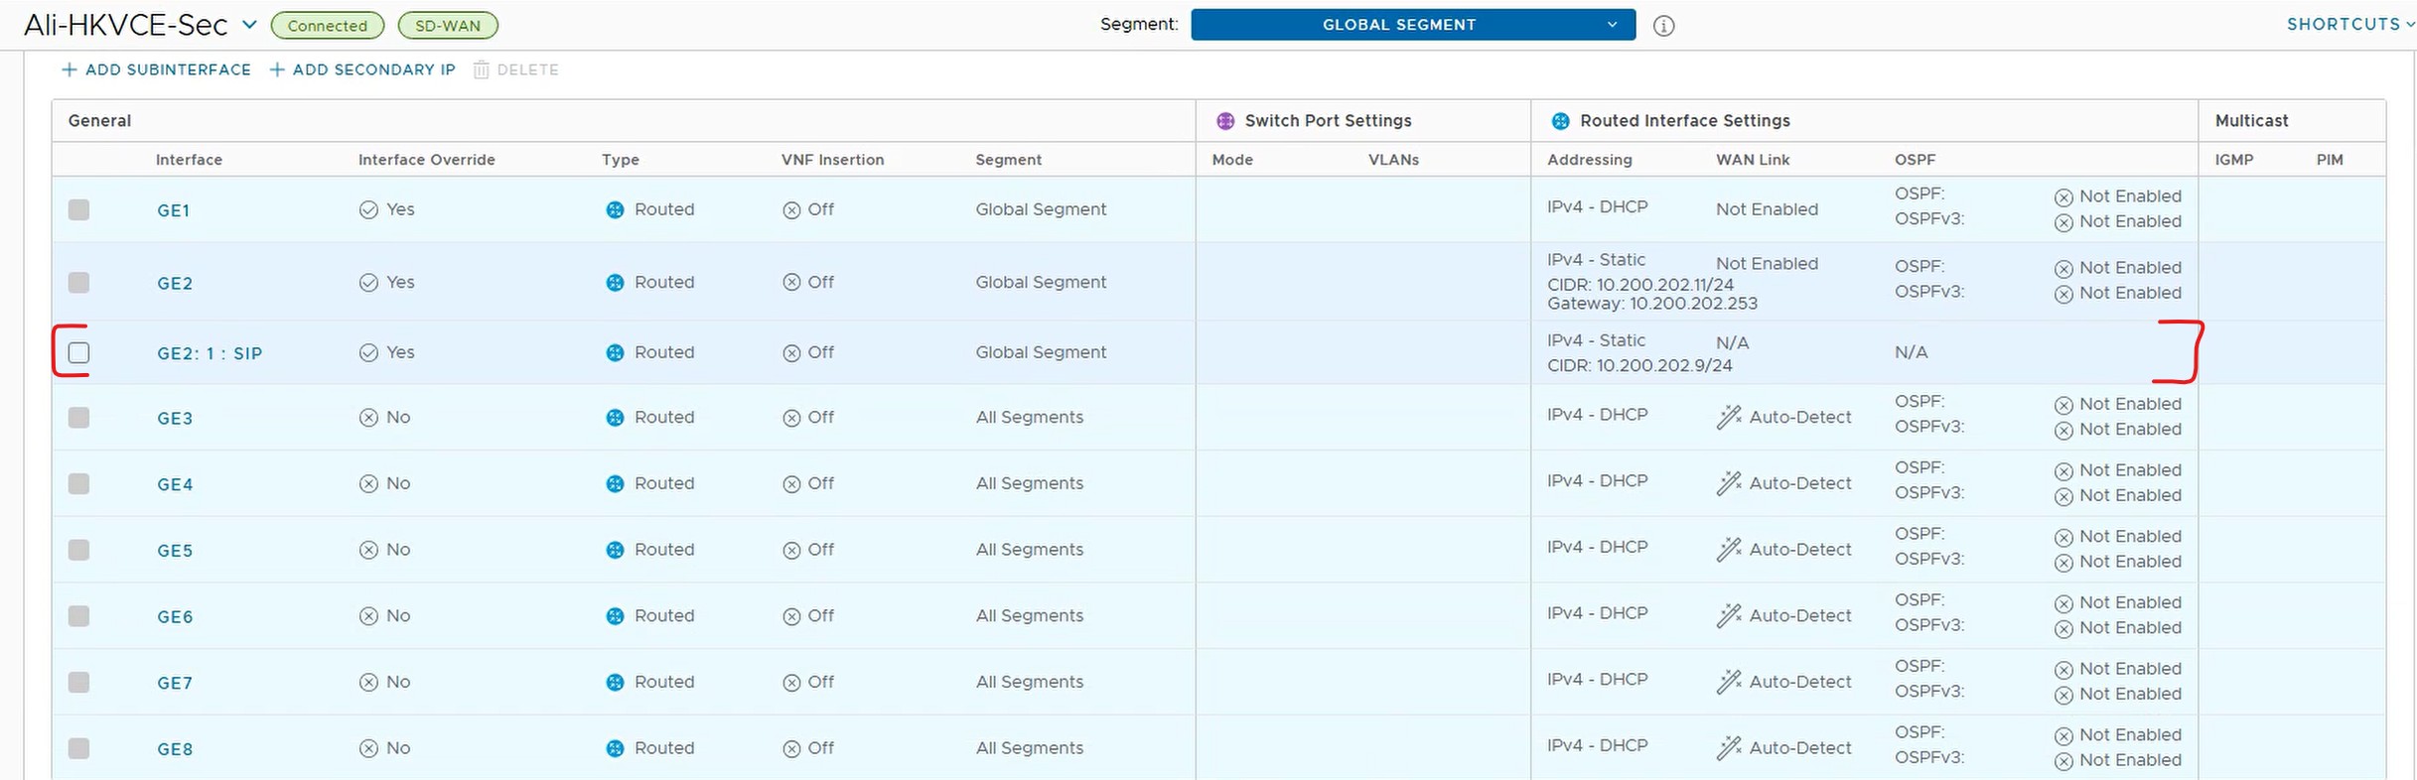Click the Auto-Detect wand icon for GE8
This screenshot has height=780, width=2417.
(x=1729, y=747)
